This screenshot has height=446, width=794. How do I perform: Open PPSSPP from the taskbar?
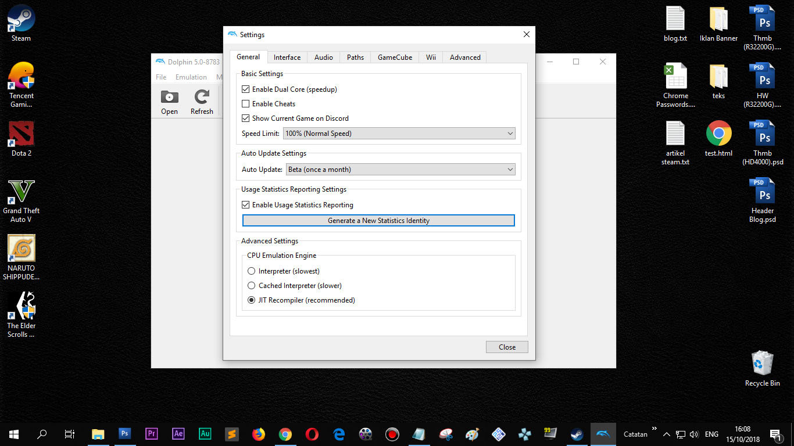[524, 434]
